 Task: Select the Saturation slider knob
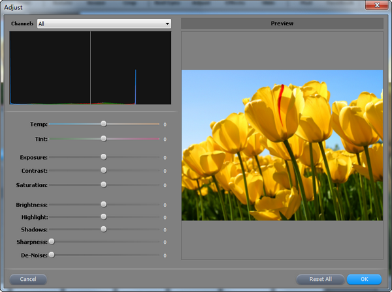pyautogui.click(x=103, y=184)
